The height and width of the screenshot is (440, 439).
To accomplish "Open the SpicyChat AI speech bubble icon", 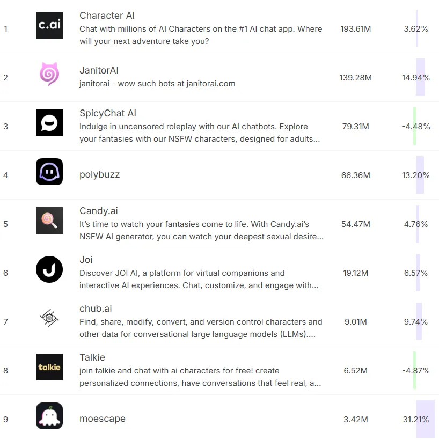I will point(49,123).
